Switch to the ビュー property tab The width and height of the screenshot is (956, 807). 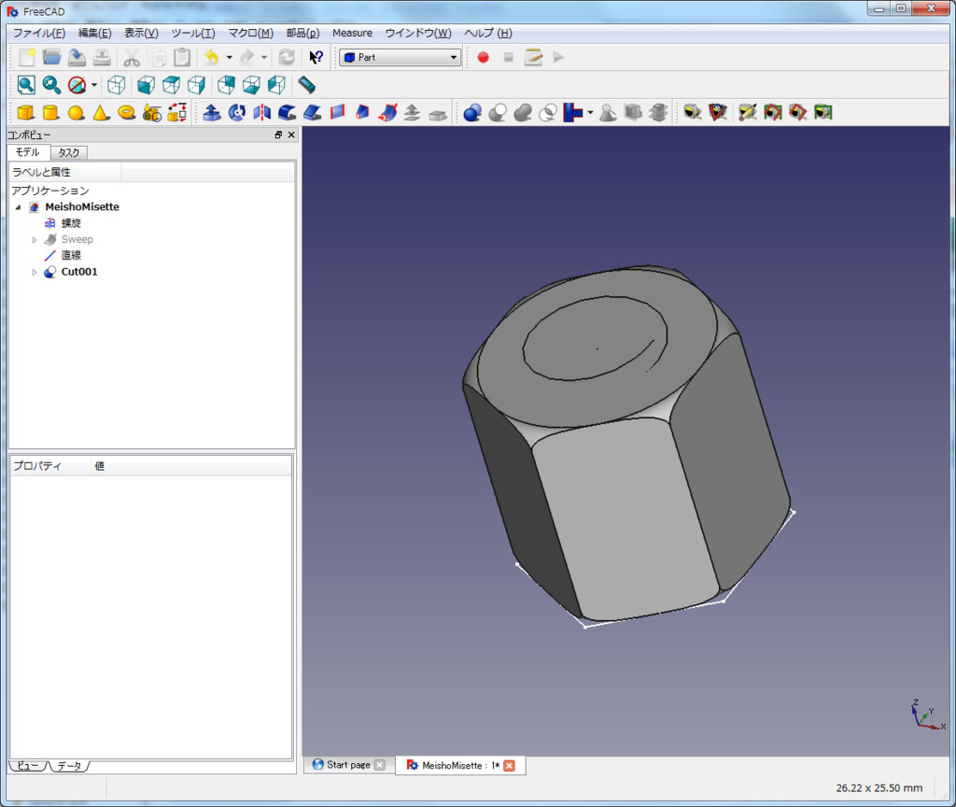pyautogui.click(x=27, y=766)
